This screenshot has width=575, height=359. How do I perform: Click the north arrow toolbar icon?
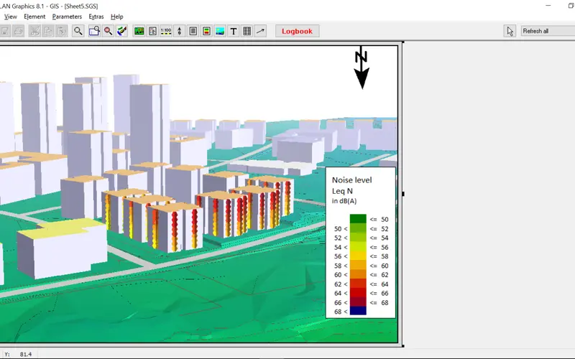point(180,31)
